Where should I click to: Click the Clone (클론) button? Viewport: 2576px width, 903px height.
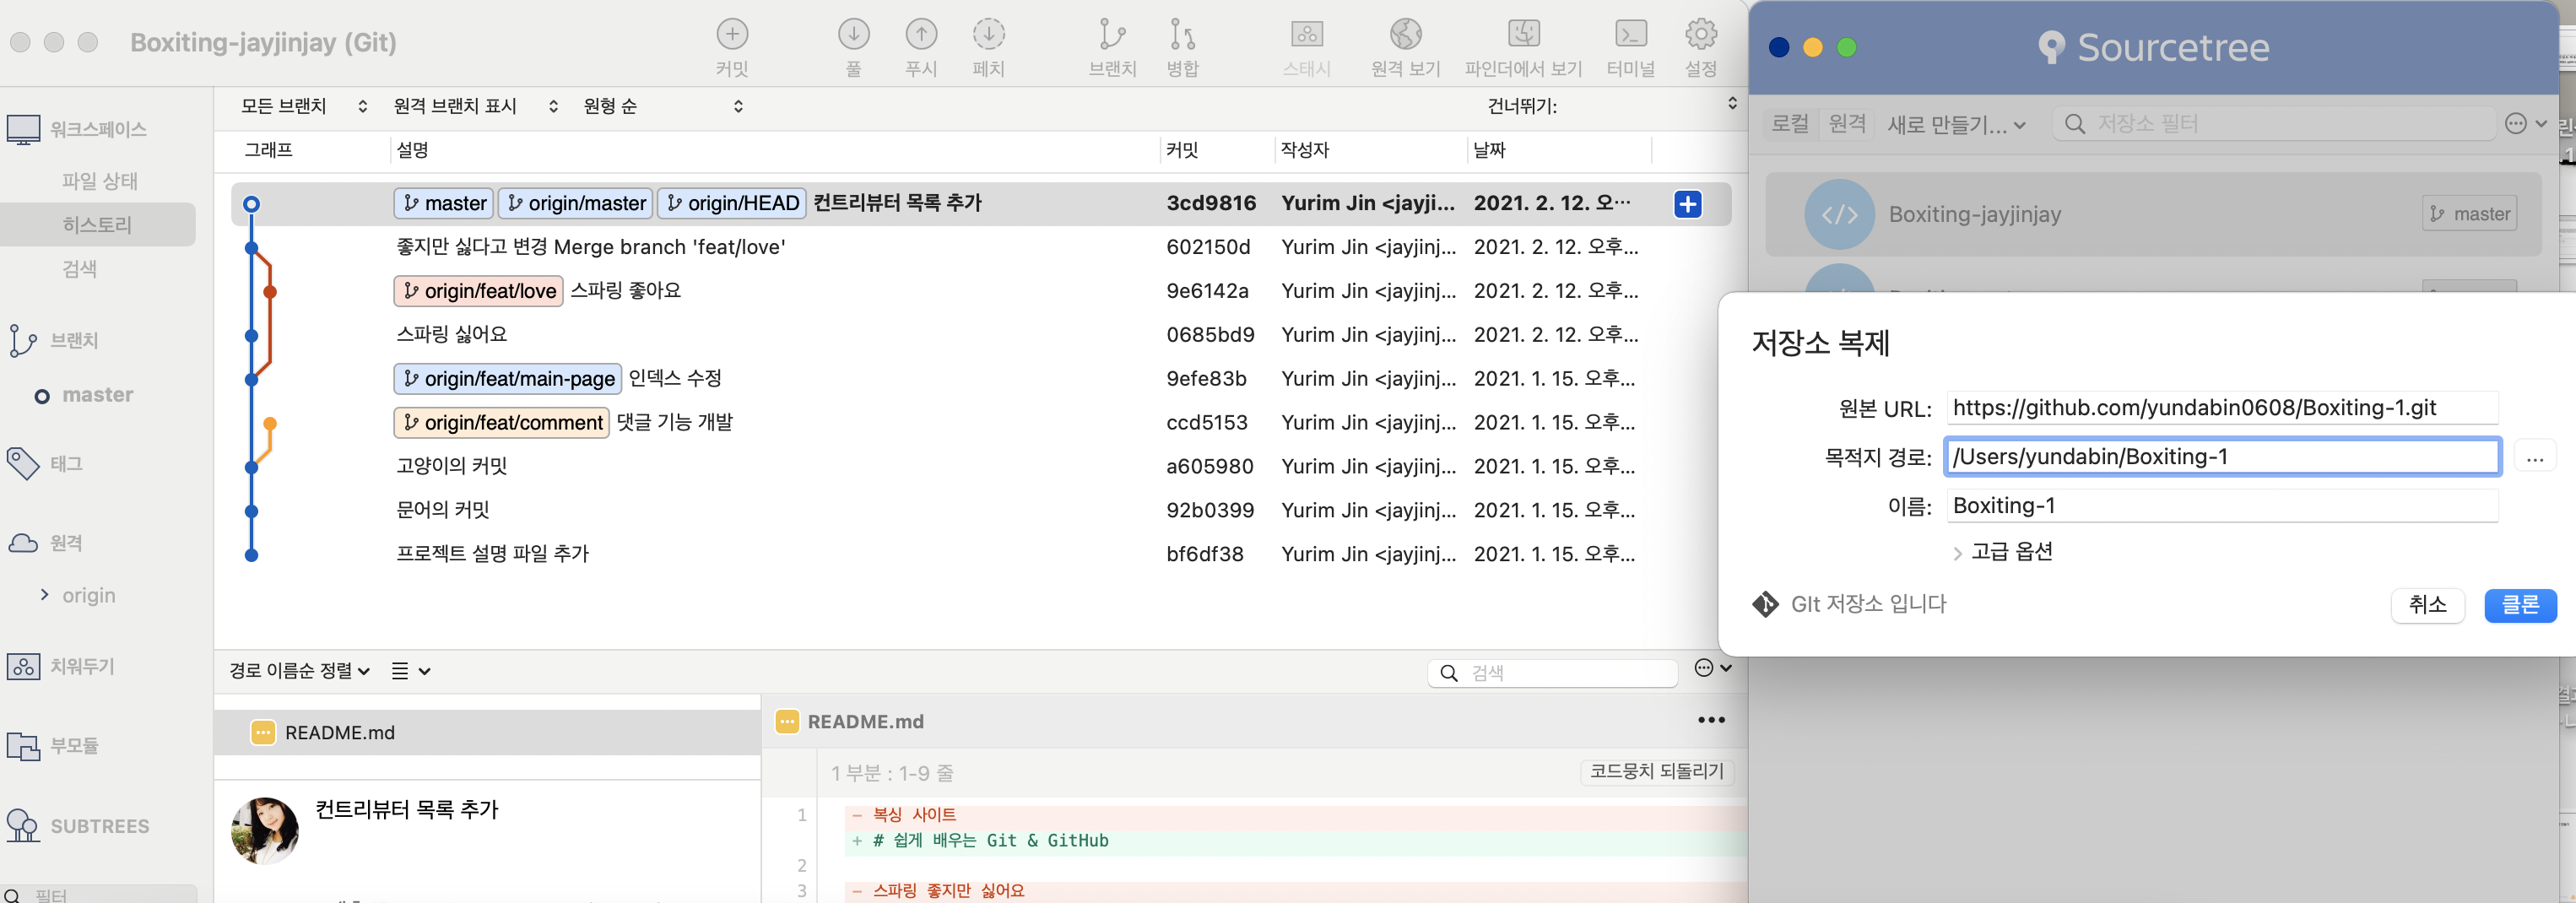click(2519, 605)
